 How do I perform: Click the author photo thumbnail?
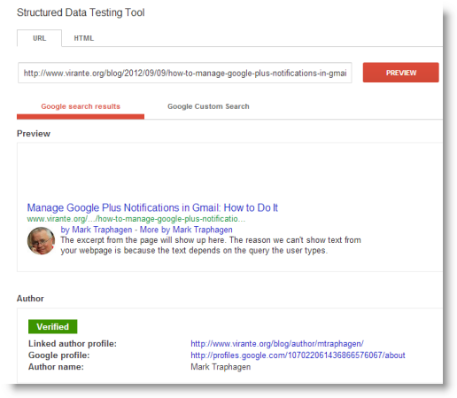(41, 240)
